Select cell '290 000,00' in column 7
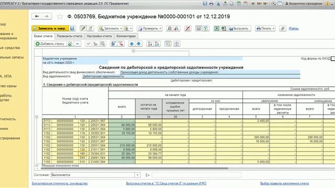The width and height of the screenshot is (335, 188). (310, 137)
